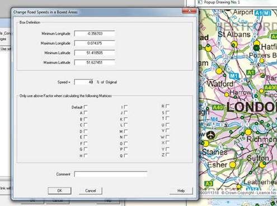Screen dimensions: 277x206
Task: Click the Cancel button
Action: [x=91, y=190]
